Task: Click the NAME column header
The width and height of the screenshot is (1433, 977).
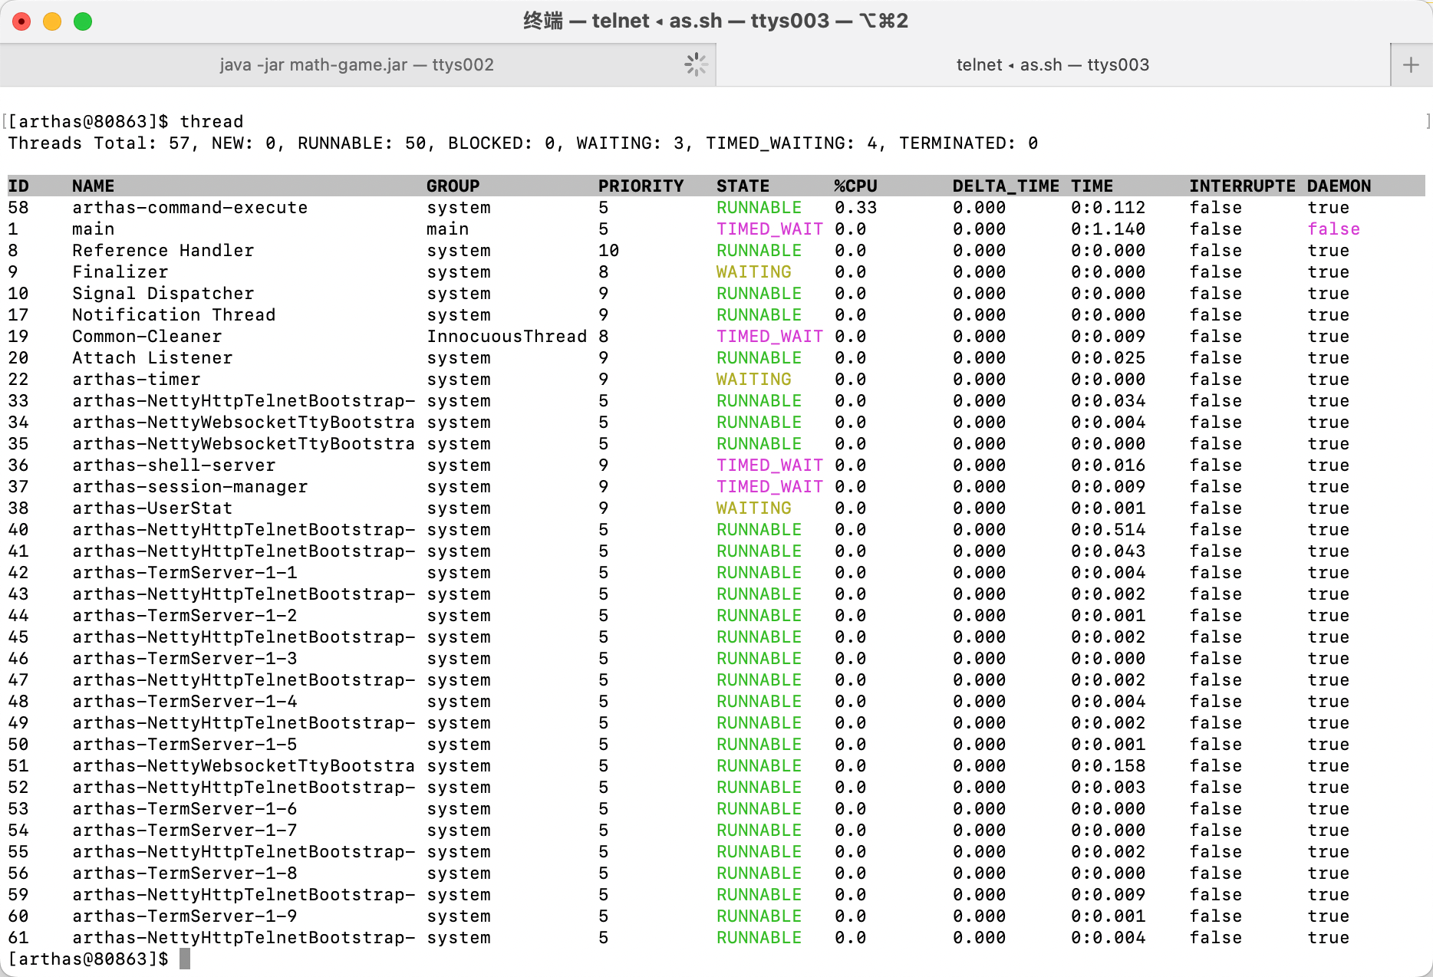Action: (x=93, y=186)
